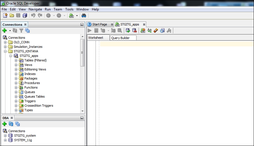254x146 pixels.
Task: Collapse all icon in Connections panel
Action: point(27,30)
